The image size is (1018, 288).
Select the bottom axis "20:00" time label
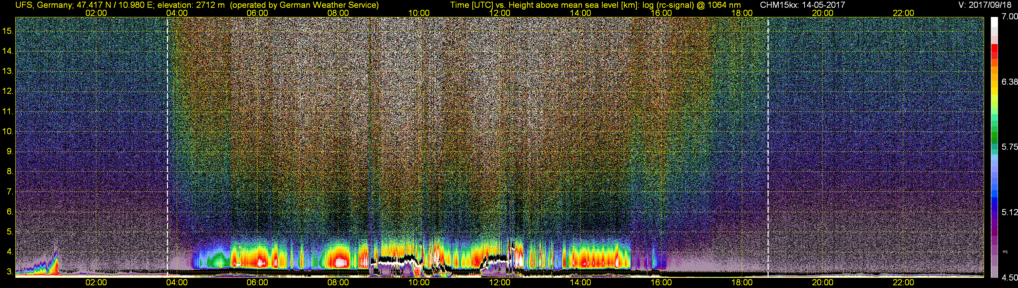[823, 283]
